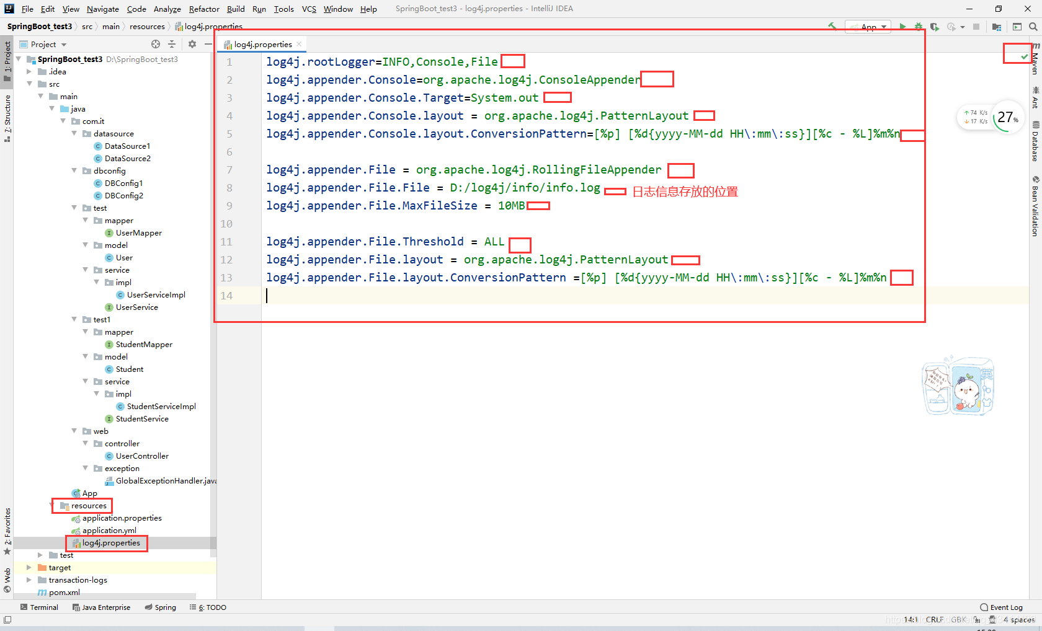Click the main breadcrumb in navigation bar
Image resolution: width=1042 pixels, height=631 pixels.
pos(111,26)
